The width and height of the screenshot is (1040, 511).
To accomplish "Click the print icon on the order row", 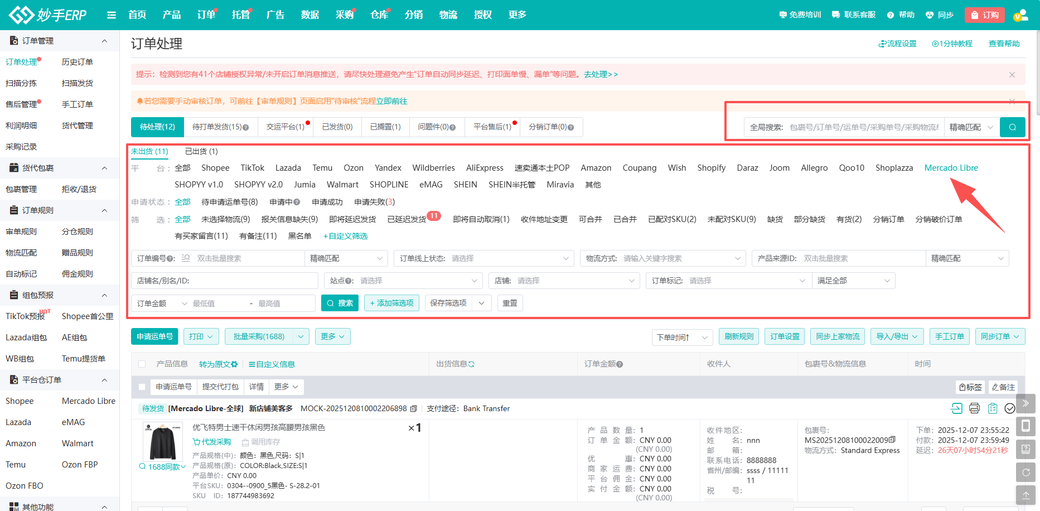I will click(x=974, y=408).
